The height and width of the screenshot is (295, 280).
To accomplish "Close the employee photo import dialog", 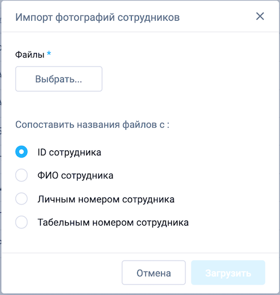I will tap(260, 16).
